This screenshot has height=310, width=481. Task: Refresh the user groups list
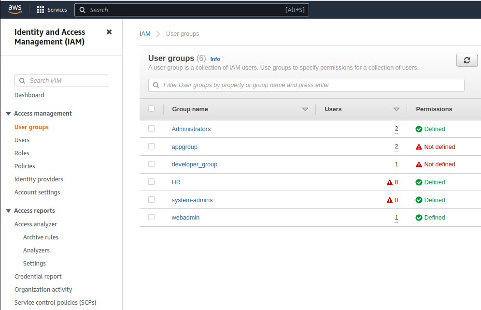467,60
